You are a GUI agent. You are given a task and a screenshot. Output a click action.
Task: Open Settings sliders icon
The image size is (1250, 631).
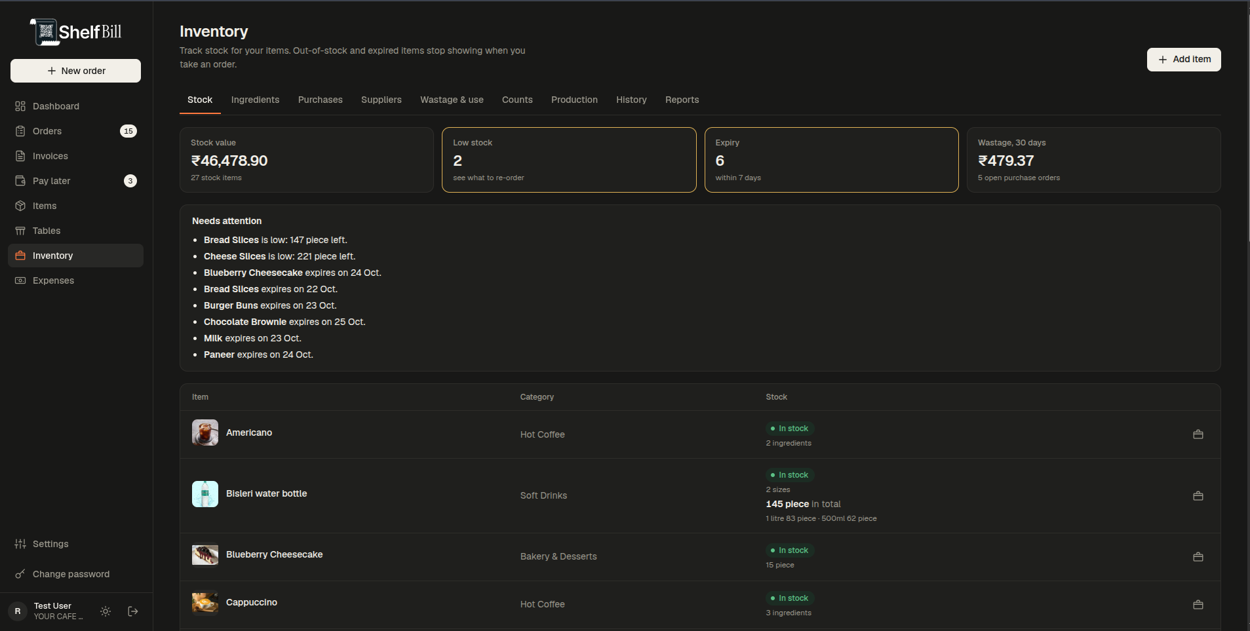click(20, 544)
